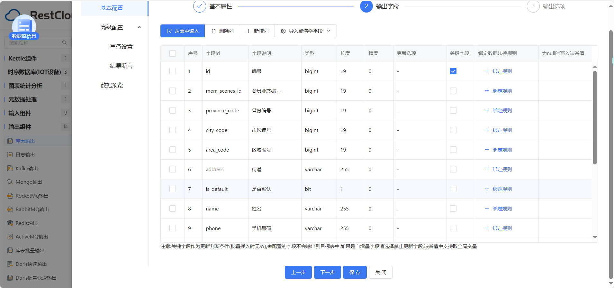Screen dimensions: 614x288
Task: Click the 上一步 button
Action: tap(298, 272)
